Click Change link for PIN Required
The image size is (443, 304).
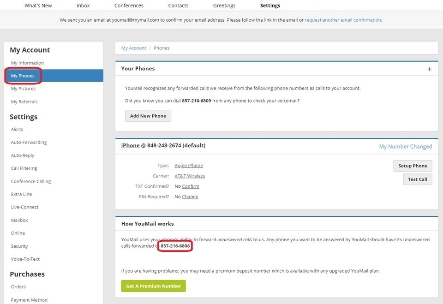pos(190,197)
